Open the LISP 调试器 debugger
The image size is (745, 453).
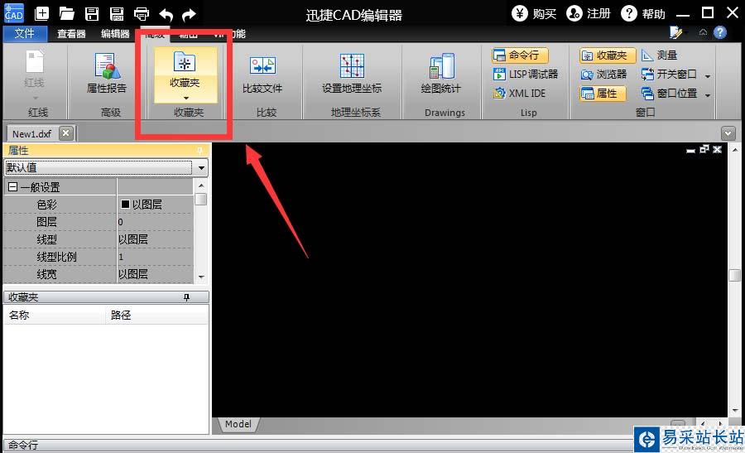[526, 75]
